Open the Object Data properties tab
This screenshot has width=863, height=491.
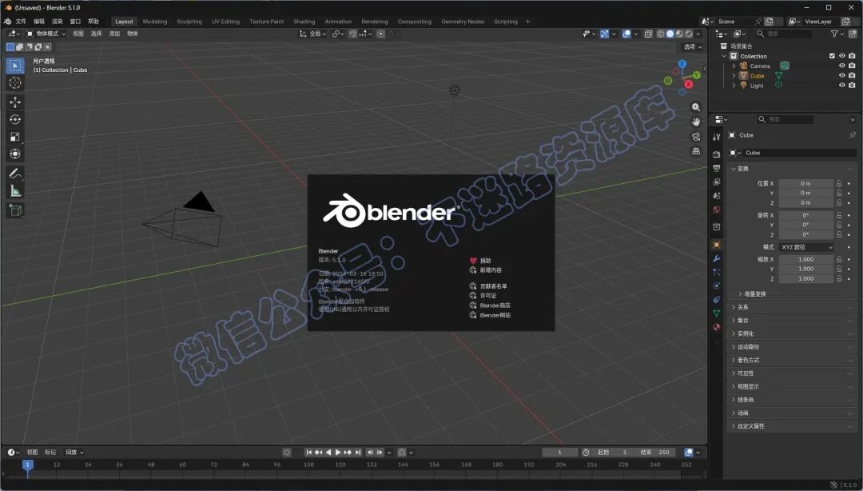[x=716, y=313]
